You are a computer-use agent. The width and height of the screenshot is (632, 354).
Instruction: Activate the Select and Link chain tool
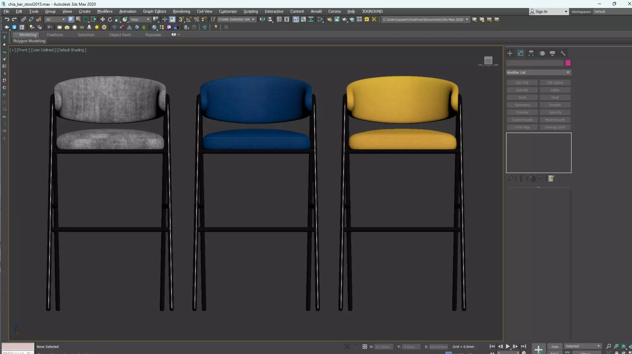tap(24, 19)
